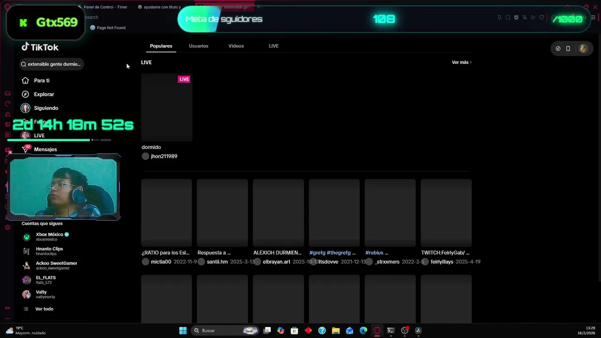
Task: Open Windows Start menu
Action: [183, 330]
